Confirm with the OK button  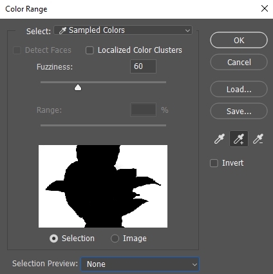[239, 40]
